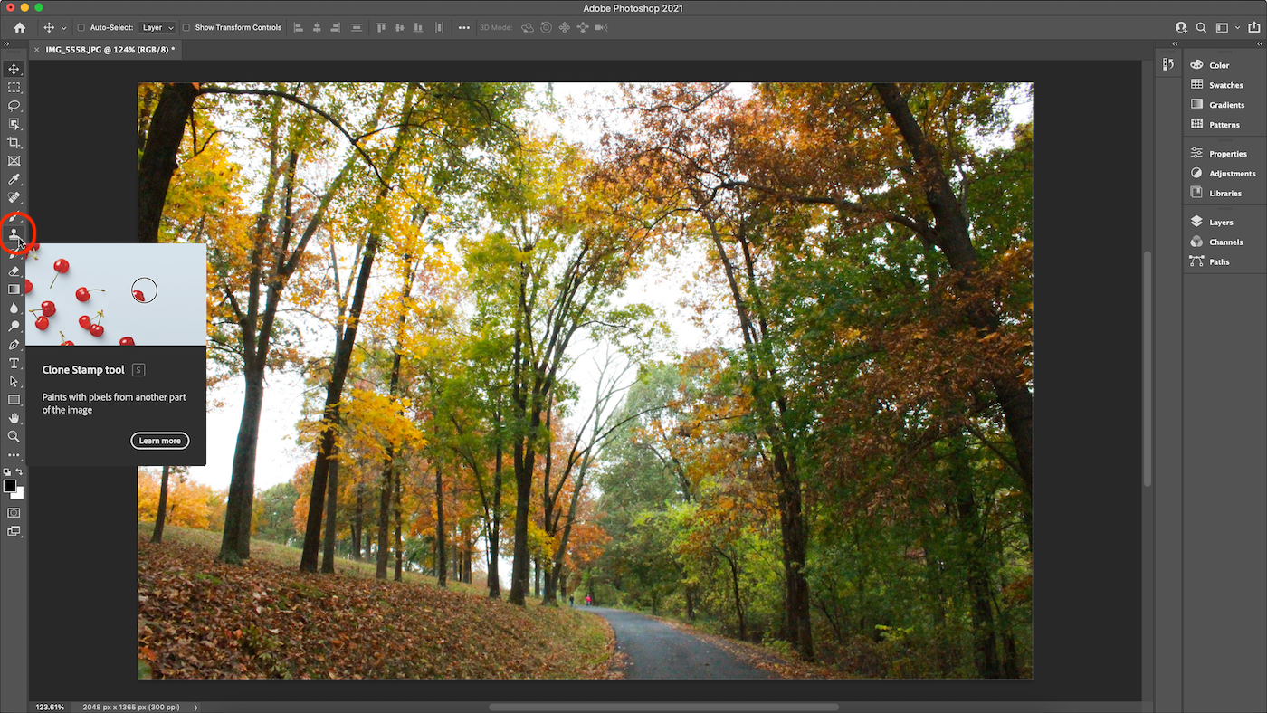Click the Slide 3D Camera icon

pos(582,28)
